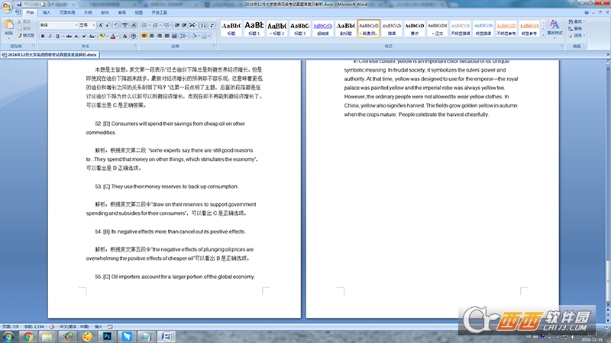Switch to the 页面布局 ribbon tab

(x=67, y=12)
